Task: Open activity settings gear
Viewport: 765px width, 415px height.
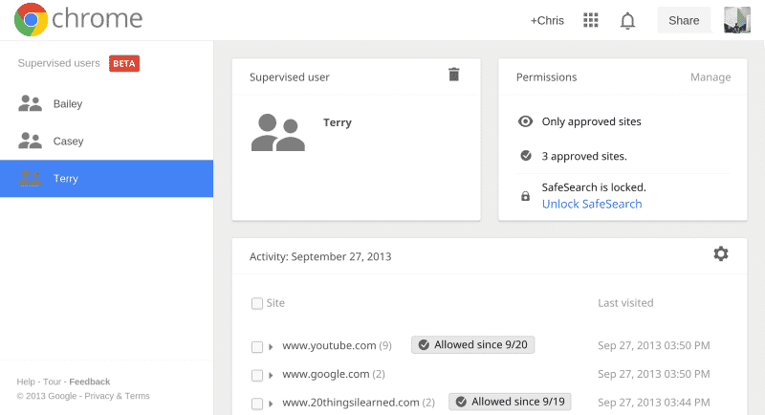Action: tap(721, 253)
